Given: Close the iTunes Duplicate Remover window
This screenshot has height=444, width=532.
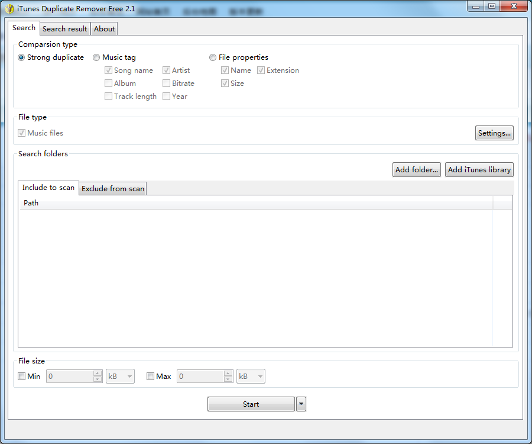Looking at the screenshot, I should point(514,6).
